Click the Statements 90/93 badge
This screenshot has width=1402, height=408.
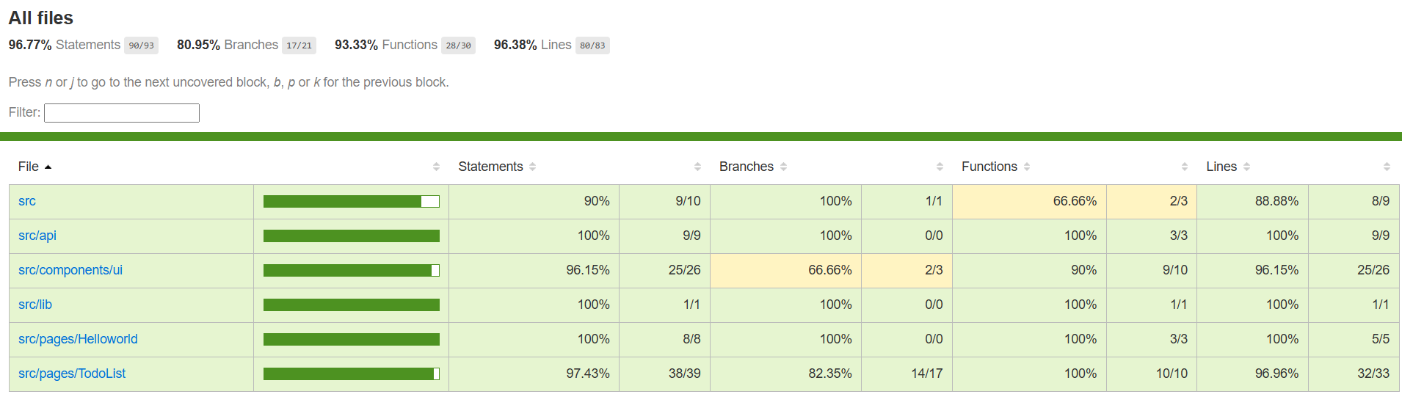141,45
